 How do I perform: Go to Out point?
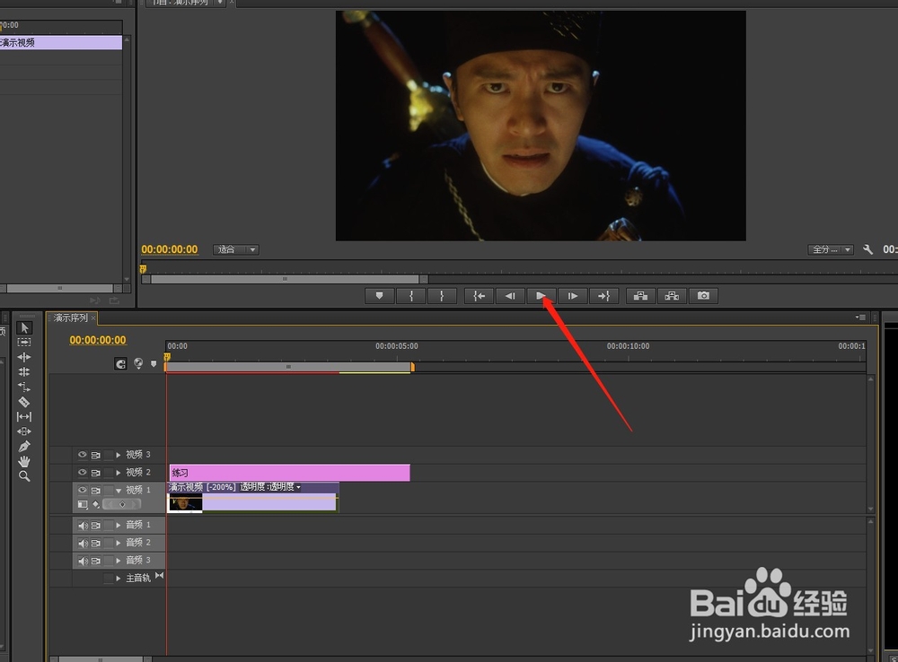click(603, 296)
